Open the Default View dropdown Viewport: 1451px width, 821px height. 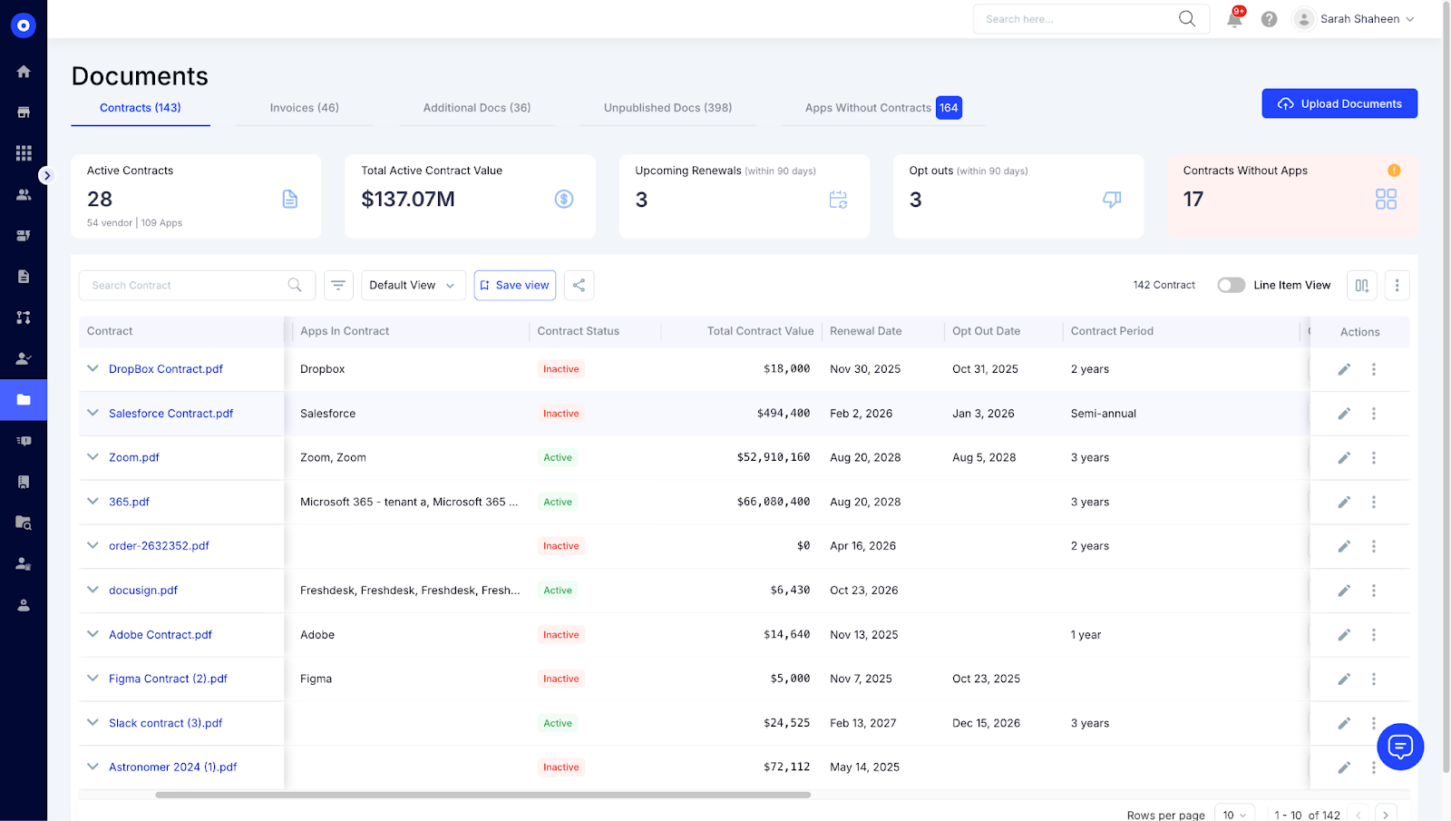tap(413, 285)
